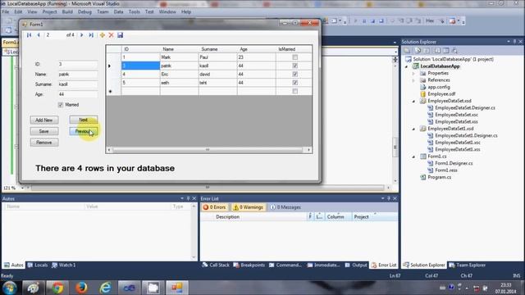525x295 pixels.
Task: Click the Previous button
Action: [84, 131]
